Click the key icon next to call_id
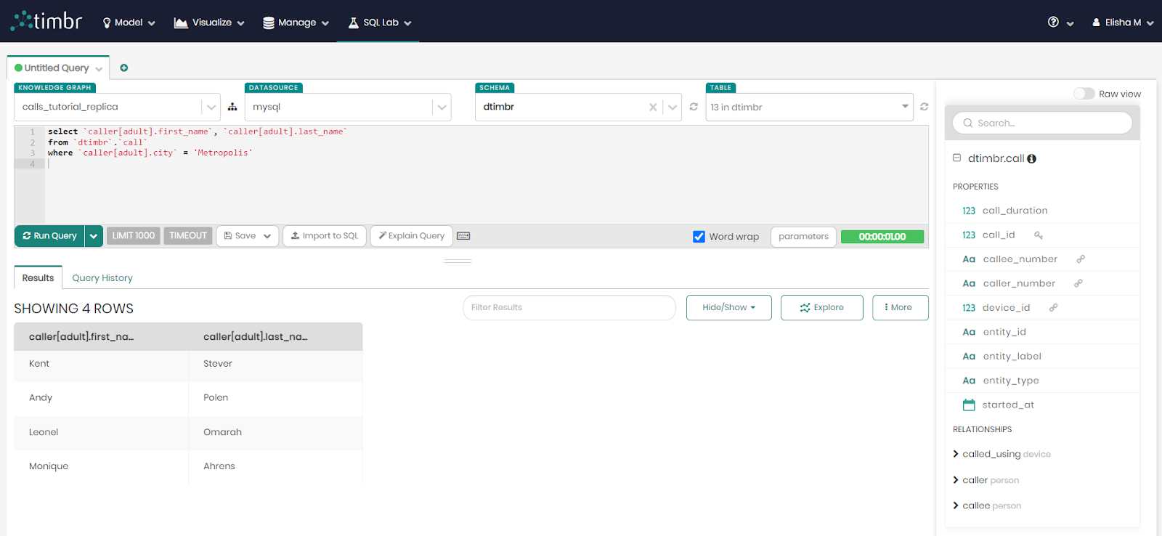The image size is (1162, 536). 1039,235
